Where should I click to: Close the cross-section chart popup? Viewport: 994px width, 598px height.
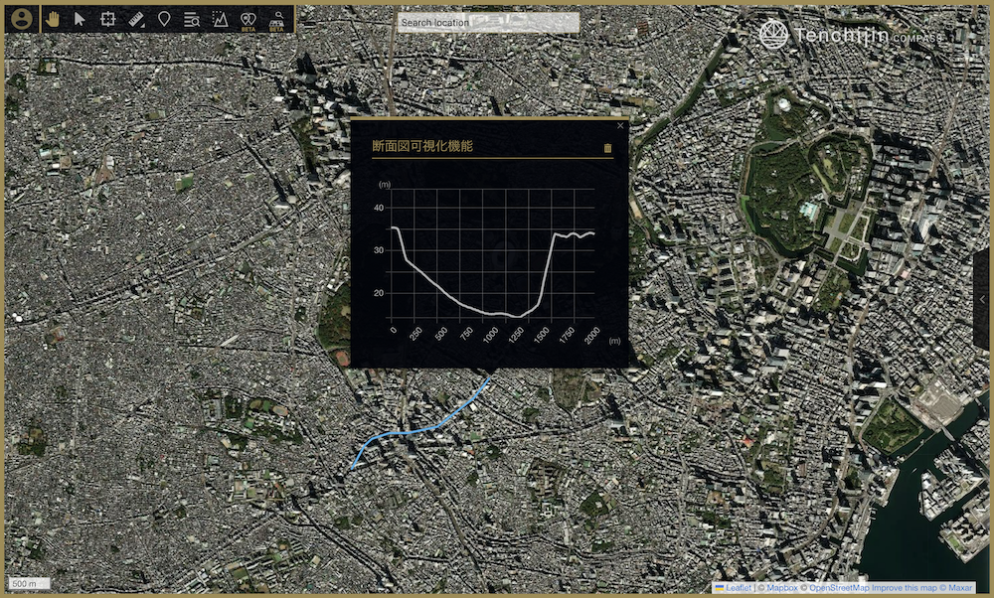(620, 125)
